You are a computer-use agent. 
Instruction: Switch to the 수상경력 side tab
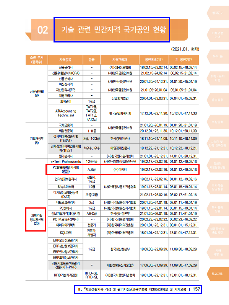[218, 122]
